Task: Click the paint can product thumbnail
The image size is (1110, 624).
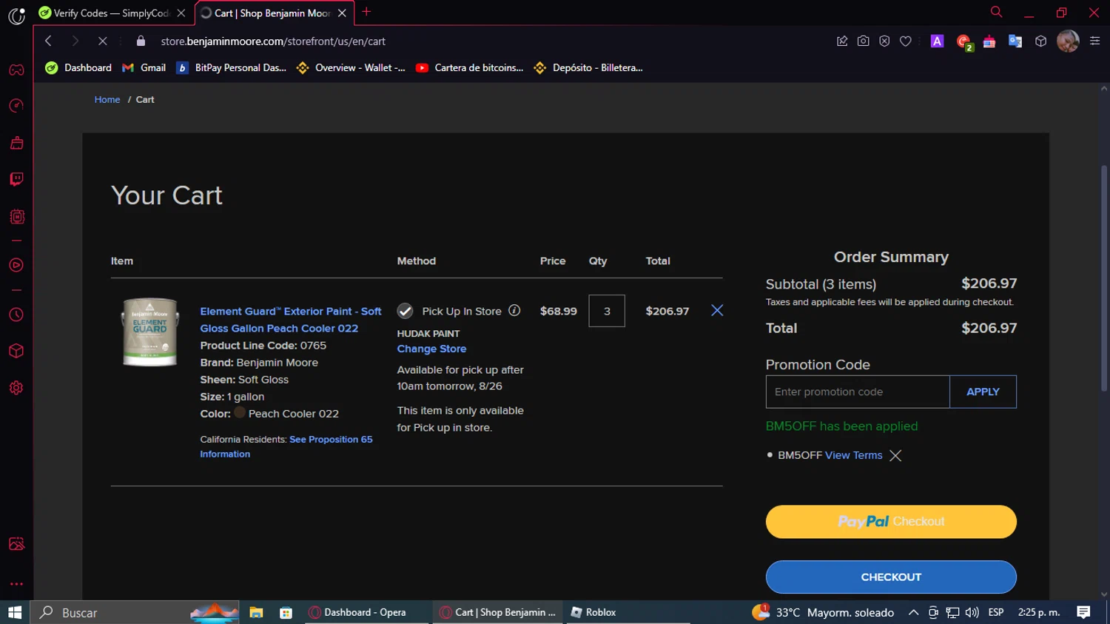Action: click(150, 332)
